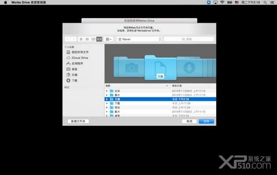Click the 搜索 search field

pos(189,39)
